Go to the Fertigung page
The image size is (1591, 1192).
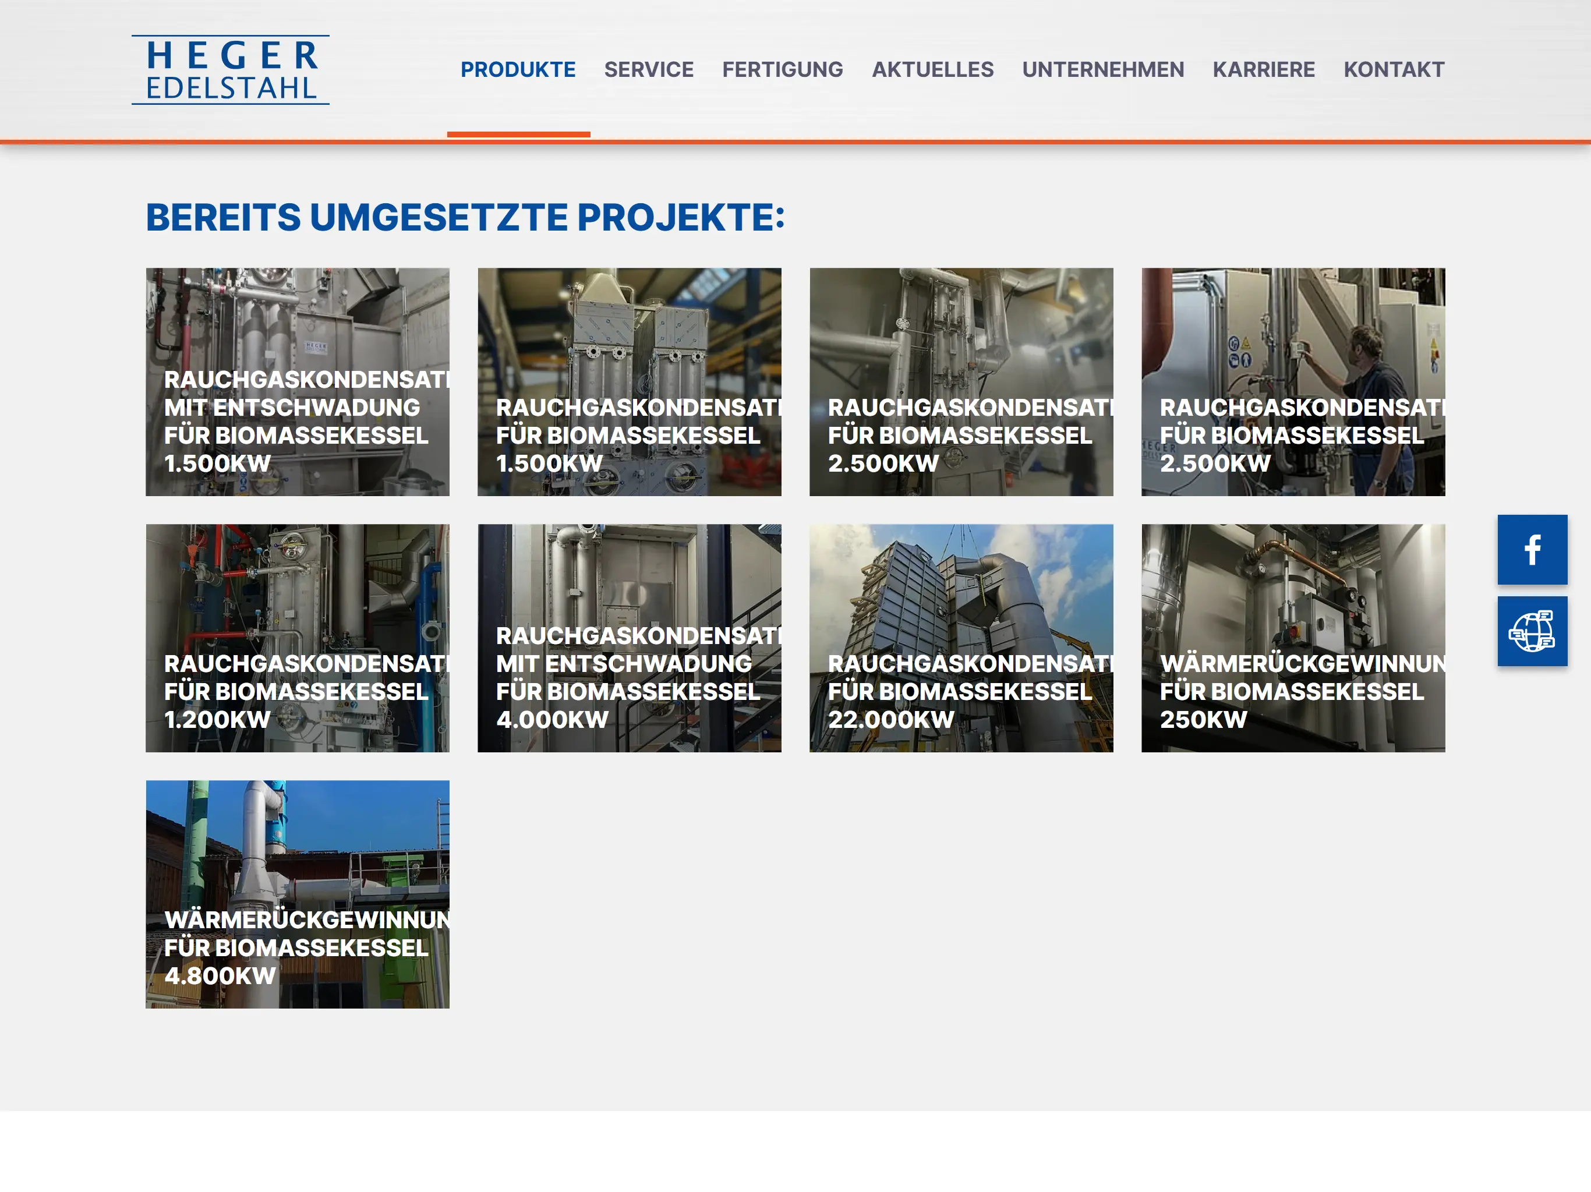(x=783, y=70)
